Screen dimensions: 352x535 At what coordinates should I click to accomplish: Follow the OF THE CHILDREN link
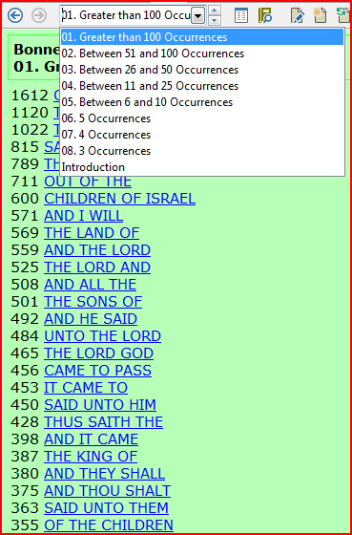point(109,524)
